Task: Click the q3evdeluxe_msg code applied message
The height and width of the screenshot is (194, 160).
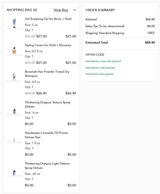Action: (103, 61)
